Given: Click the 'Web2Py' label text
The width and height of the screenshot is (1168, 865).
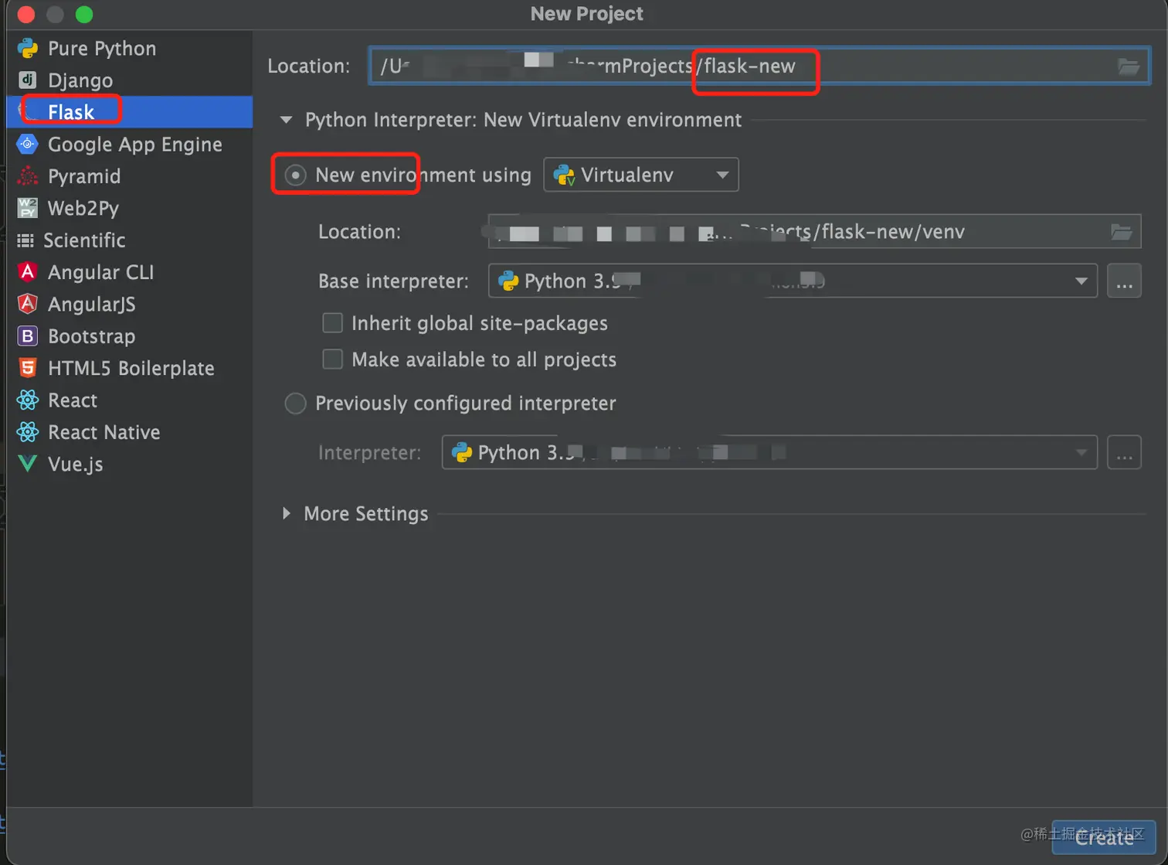Looking at the screenshot, I should pyautogui.click(x=83, y=208).
